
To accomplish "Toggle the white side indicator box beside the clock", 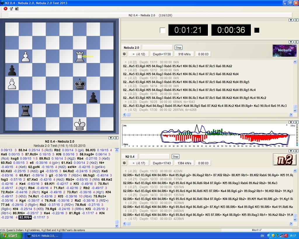I will point(163,30).
